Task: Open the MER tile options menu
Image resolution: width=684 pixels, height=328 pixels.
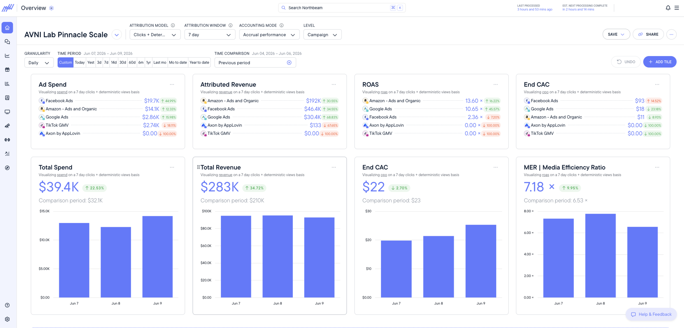Action: click(x=657, y=167)
